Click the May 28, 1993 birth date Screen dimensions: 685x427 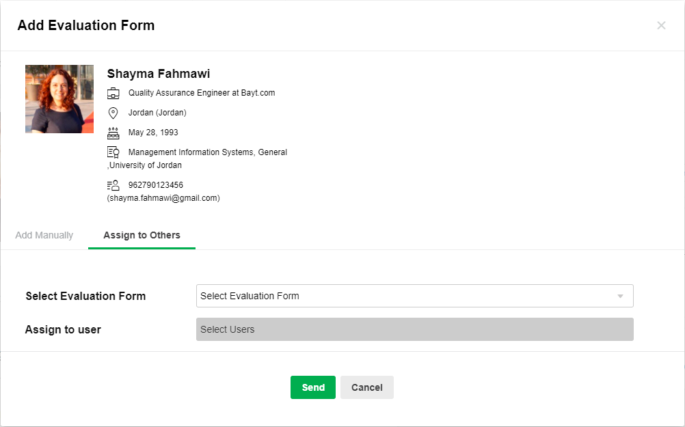pos(153,133)
